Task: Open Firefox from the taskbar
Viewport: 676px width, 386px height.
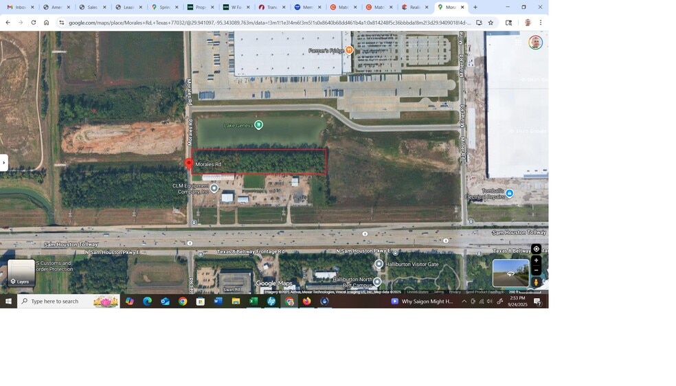Action: point(306,301)
